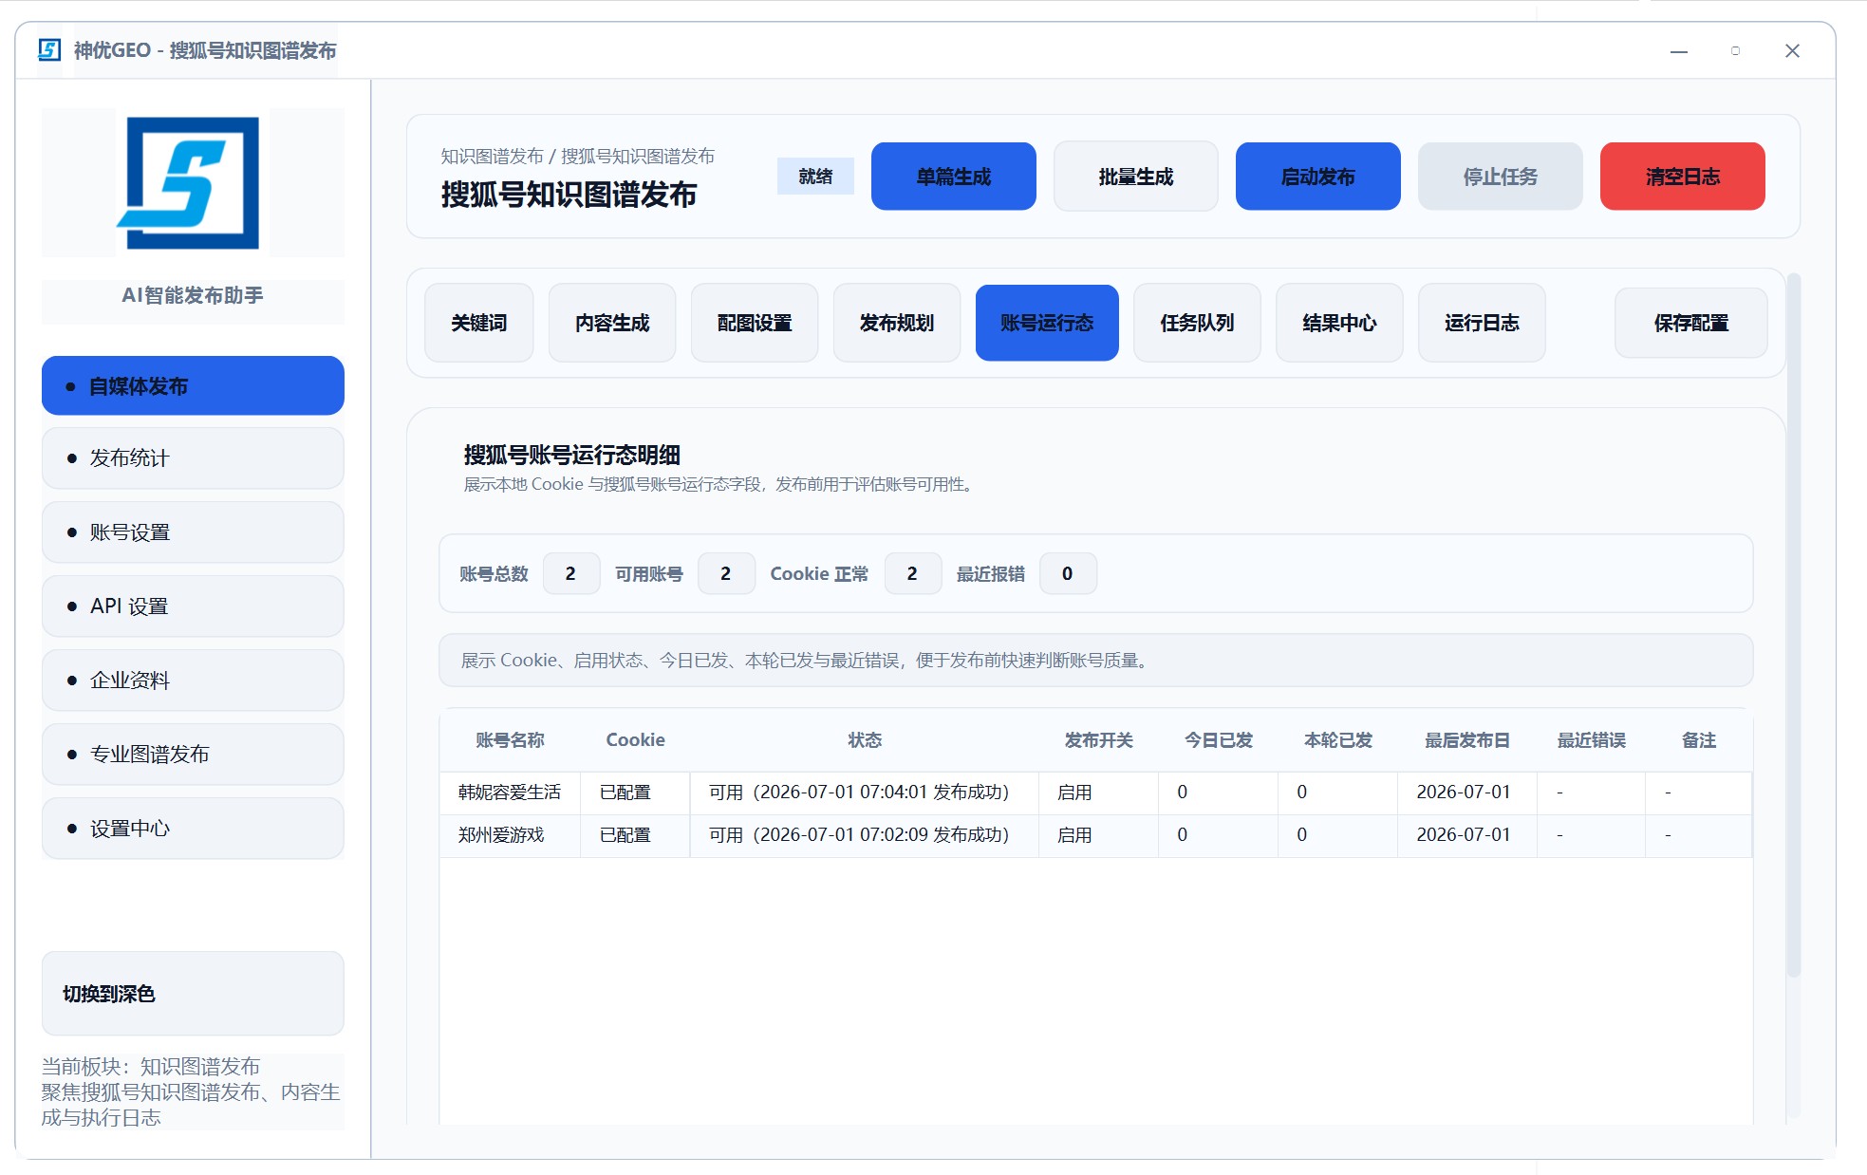Viewport: 1867px width, 1175px height.
Task: Open the 运行日志 tab
Action: point(1482,323)
